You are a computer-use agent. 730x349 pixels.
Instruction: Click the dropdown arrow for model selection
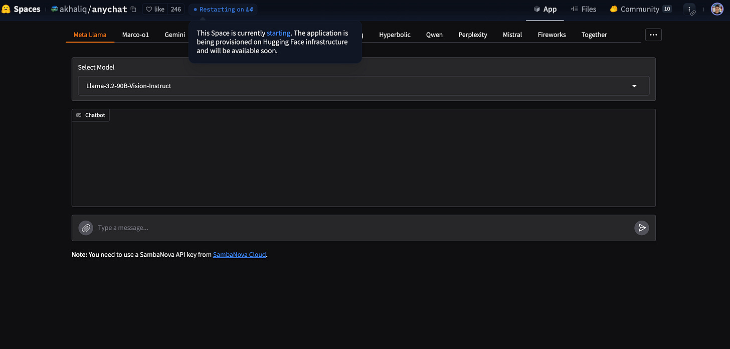[634, 86]
